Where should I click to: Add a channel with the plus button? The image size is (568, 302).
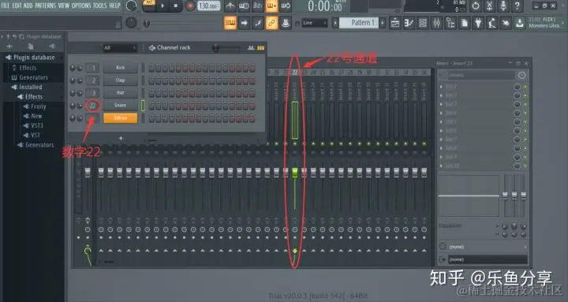click(121, 138)
